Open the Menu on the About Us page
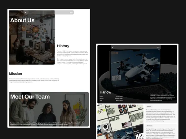 (71, 12)
